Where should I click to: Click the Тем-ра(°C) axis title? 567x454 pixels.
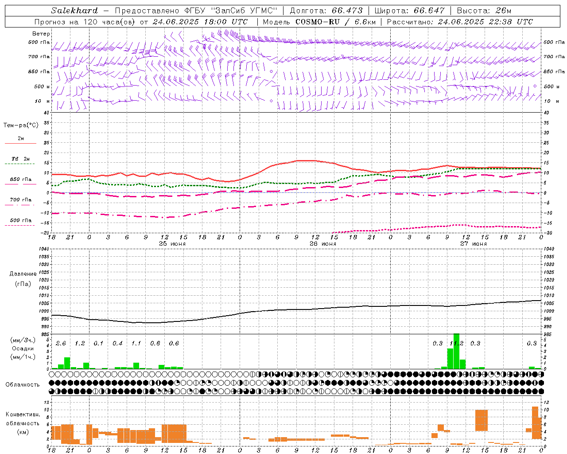21,125
